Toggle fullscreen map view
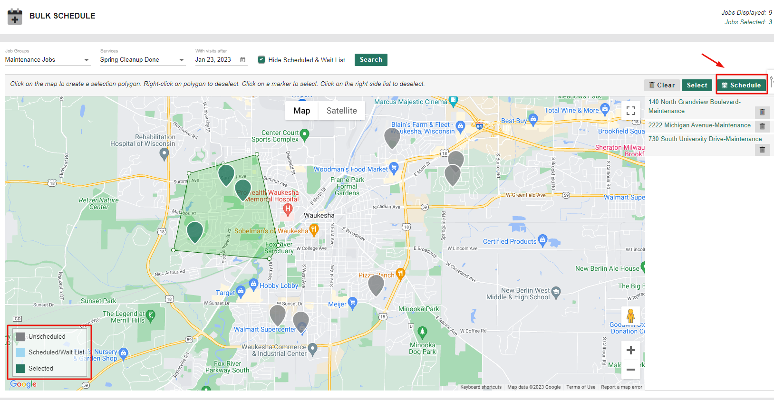The image size is (774, 400). 631,111
